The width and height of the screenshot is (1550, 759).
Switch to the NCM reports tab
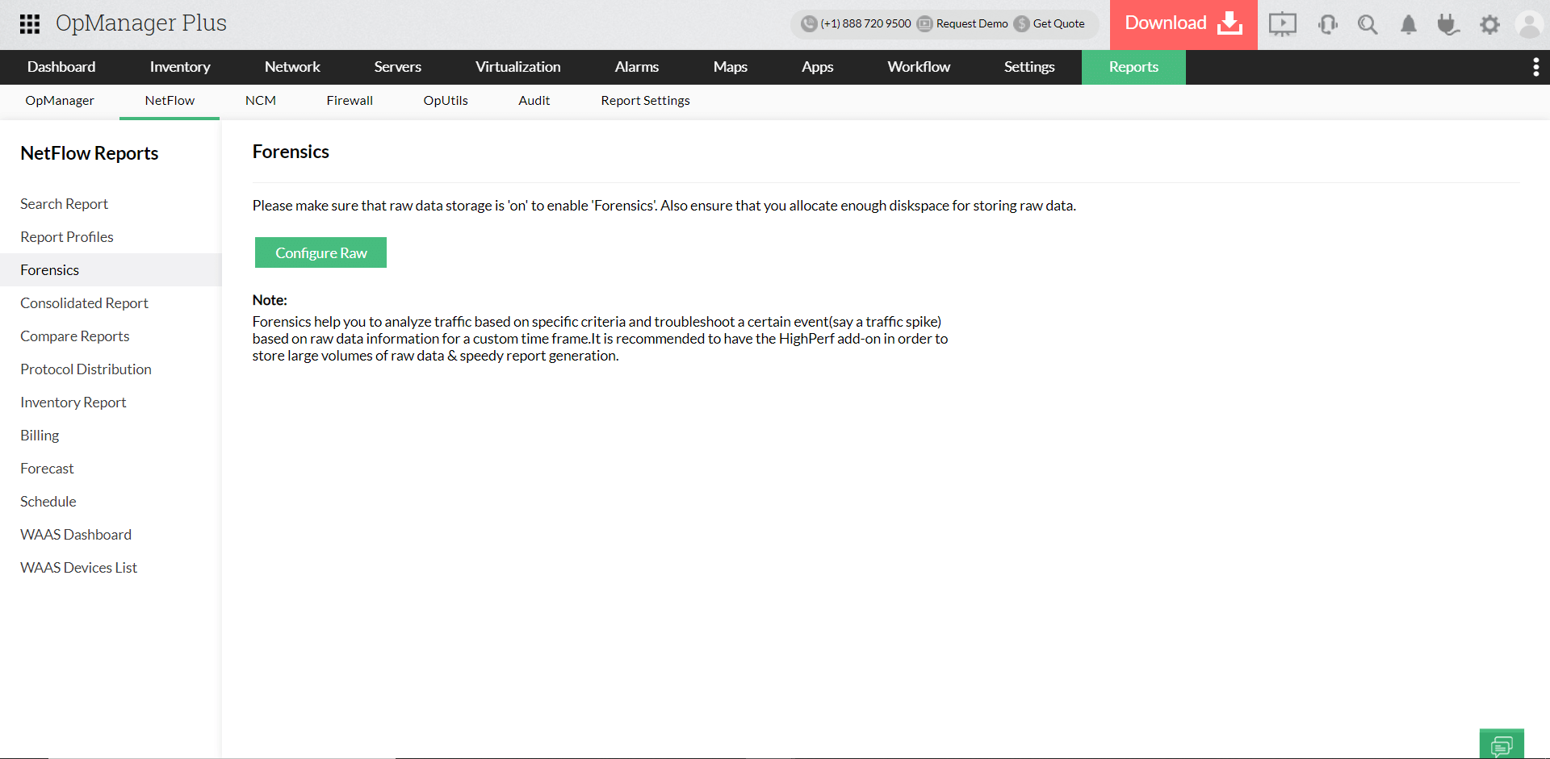(x=261, y=101)
